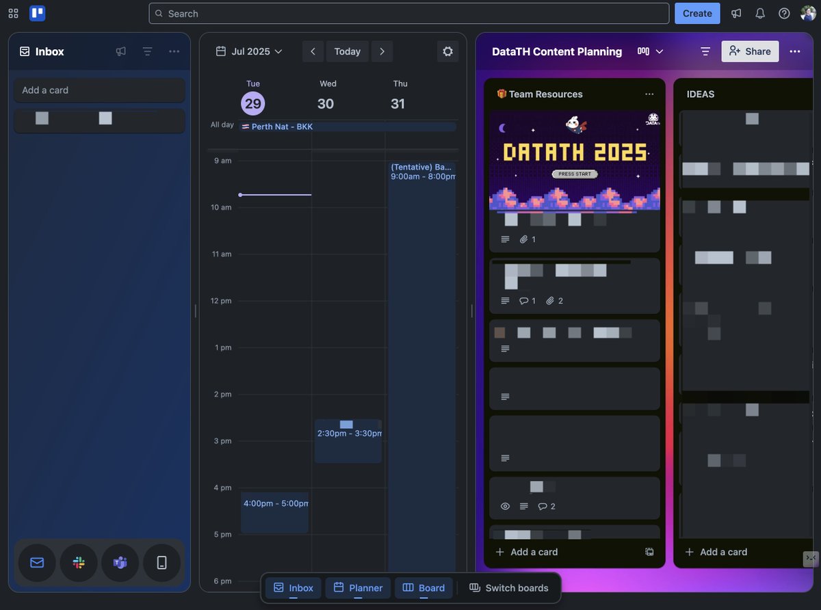Open the megaphone feedback icon in top bar

pyautogui.click(x=736, y=14)
